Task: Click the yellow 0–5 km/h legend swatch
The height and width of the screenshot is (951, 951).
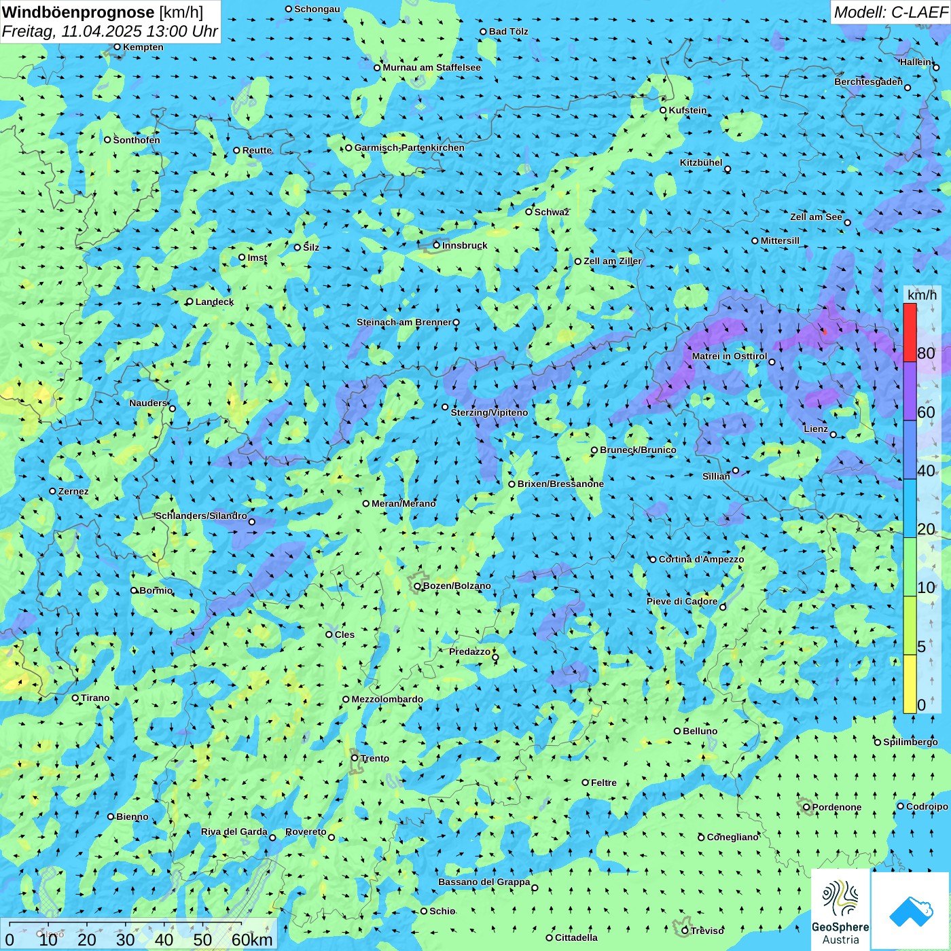Action: pos(910,684)
